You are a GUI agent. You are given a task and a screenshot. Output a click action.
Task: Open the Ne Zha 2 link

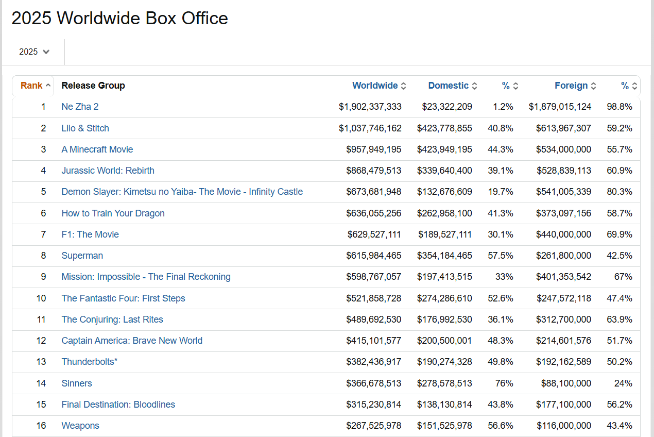pyautogui.click(x=80, y=107)
